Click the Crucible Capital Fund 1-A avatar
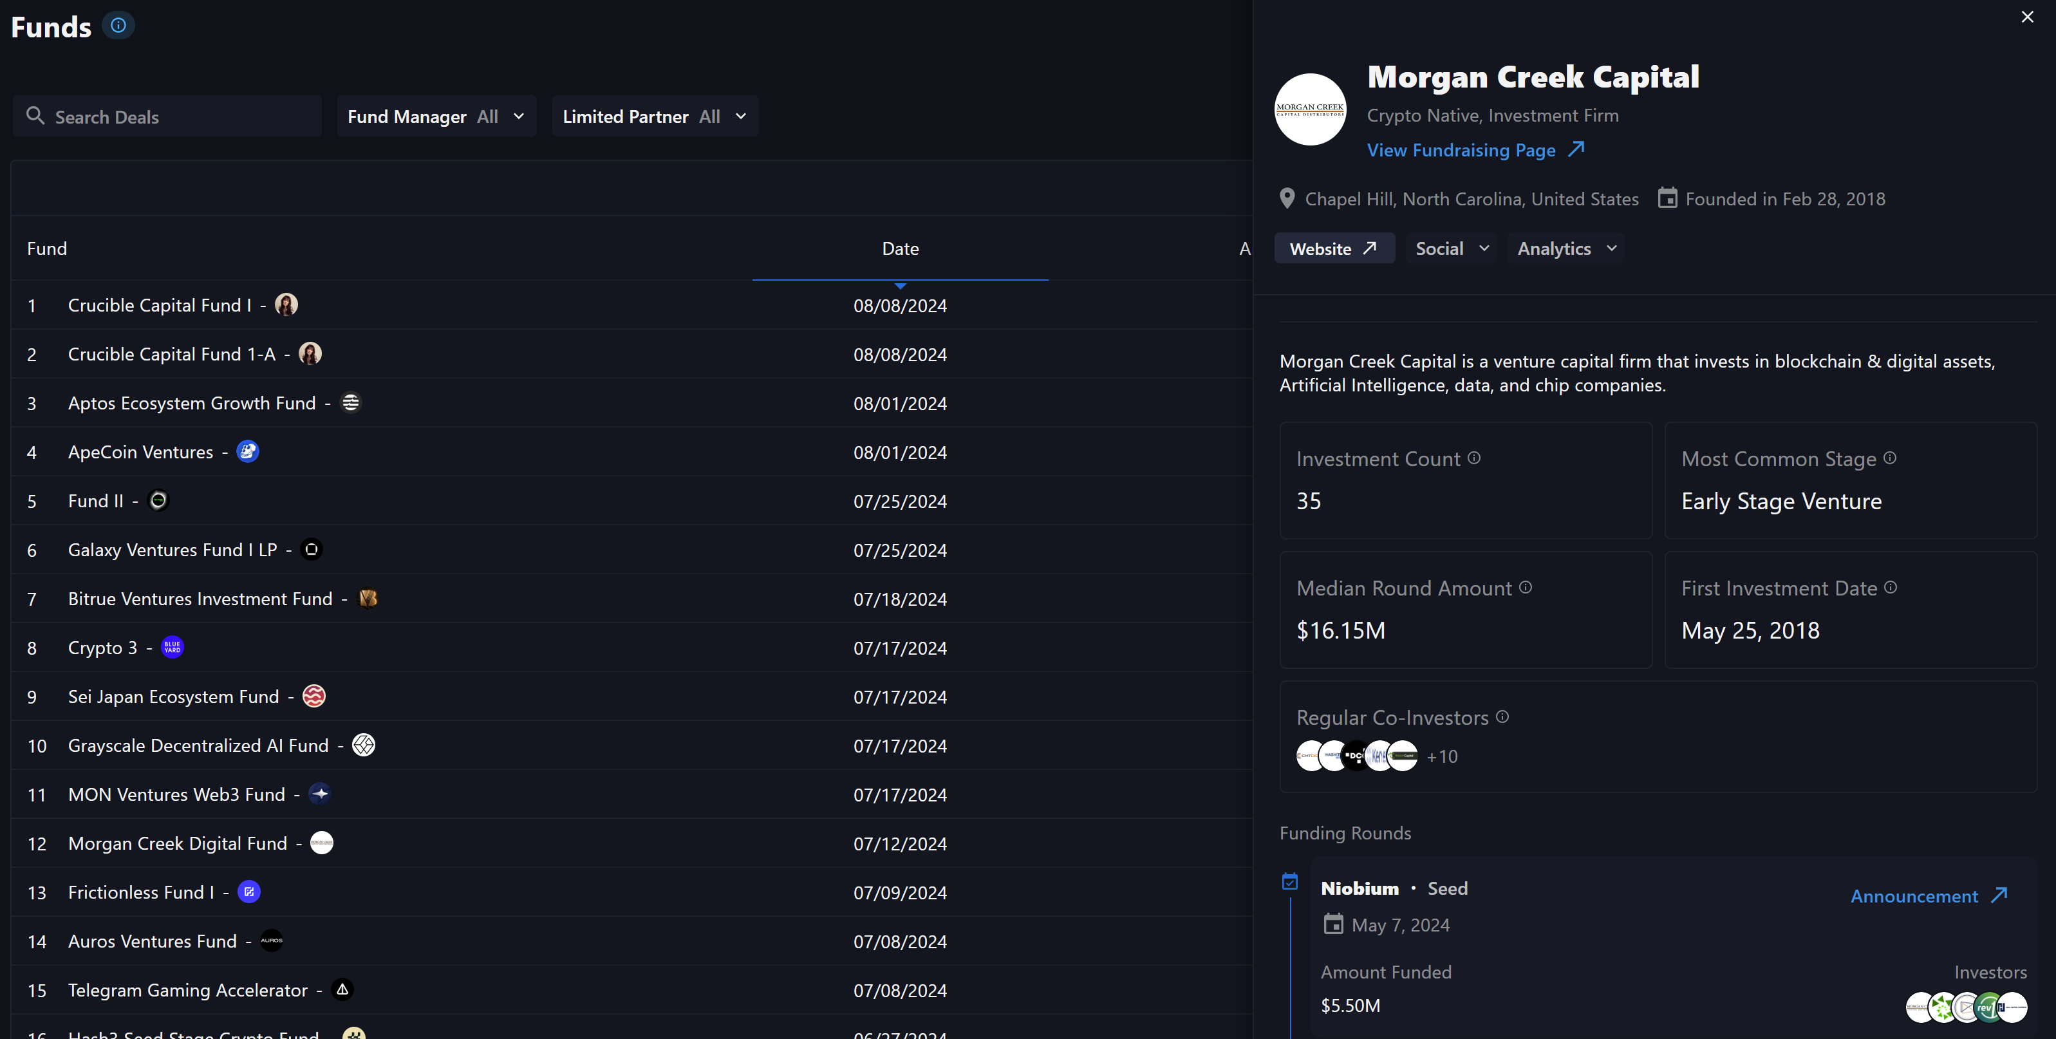The width and height of the screenshot is (2056, 1039). [x=310, y=353]
